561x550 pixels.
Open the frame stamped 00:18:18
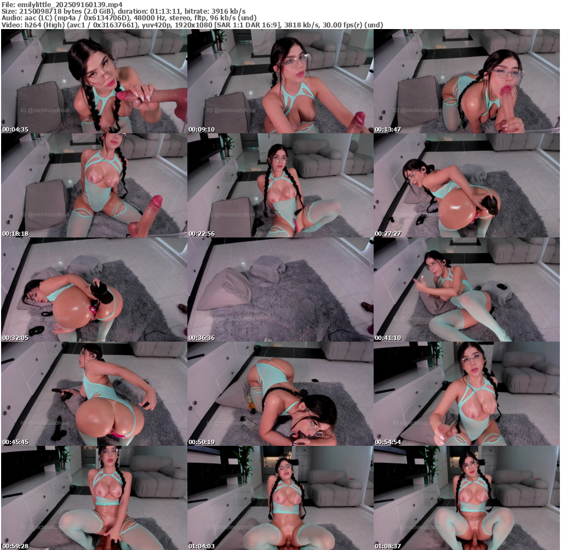click(x=94, y=185)
